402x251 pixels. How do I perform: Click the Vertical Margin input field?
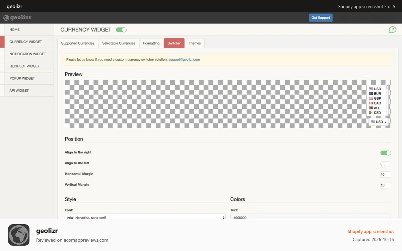pos(386,185)
